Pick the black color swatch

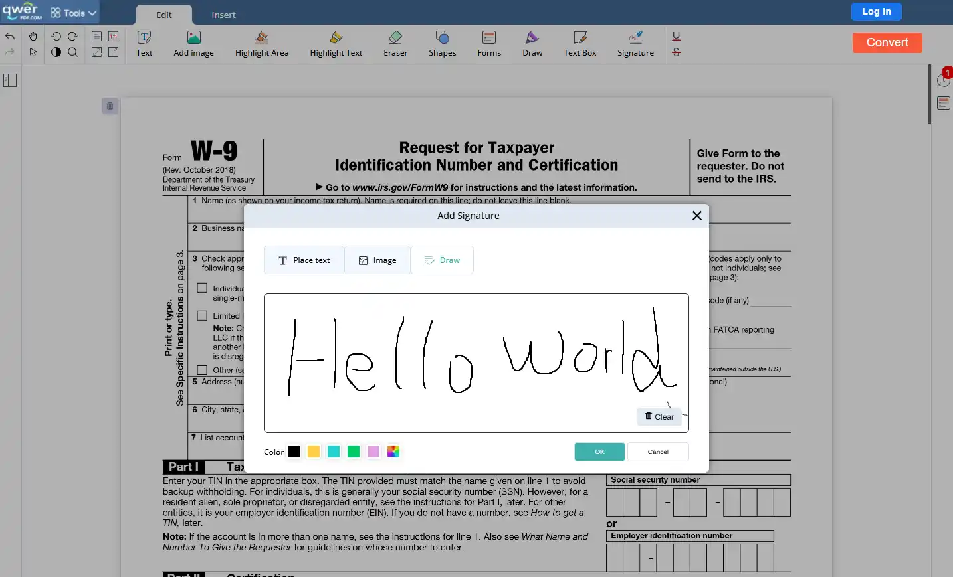(x=294, y=452)
